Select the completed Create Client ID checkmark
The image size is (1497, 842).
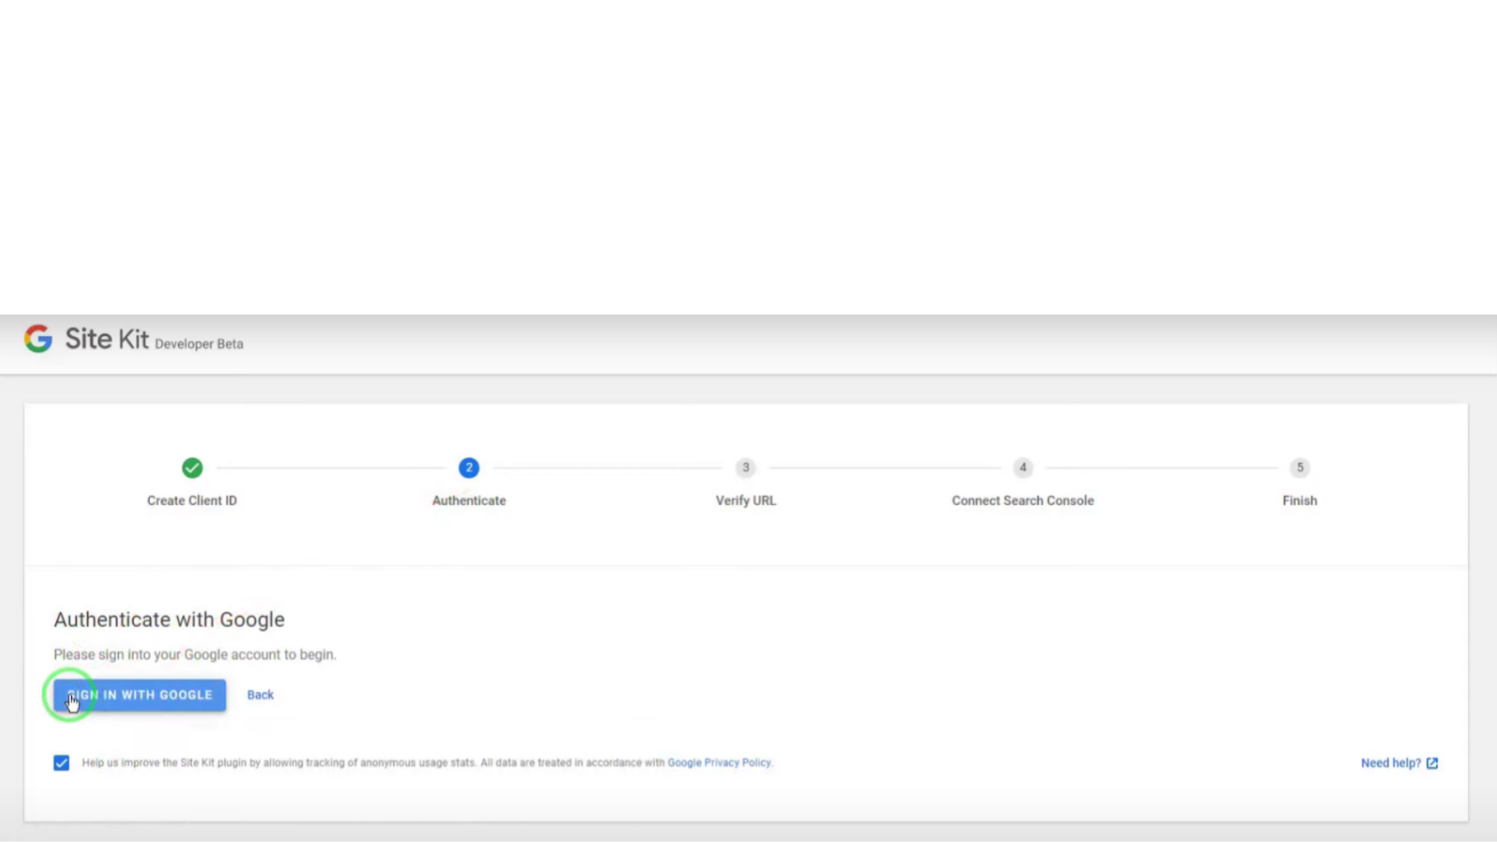click(x=192, y=468)
